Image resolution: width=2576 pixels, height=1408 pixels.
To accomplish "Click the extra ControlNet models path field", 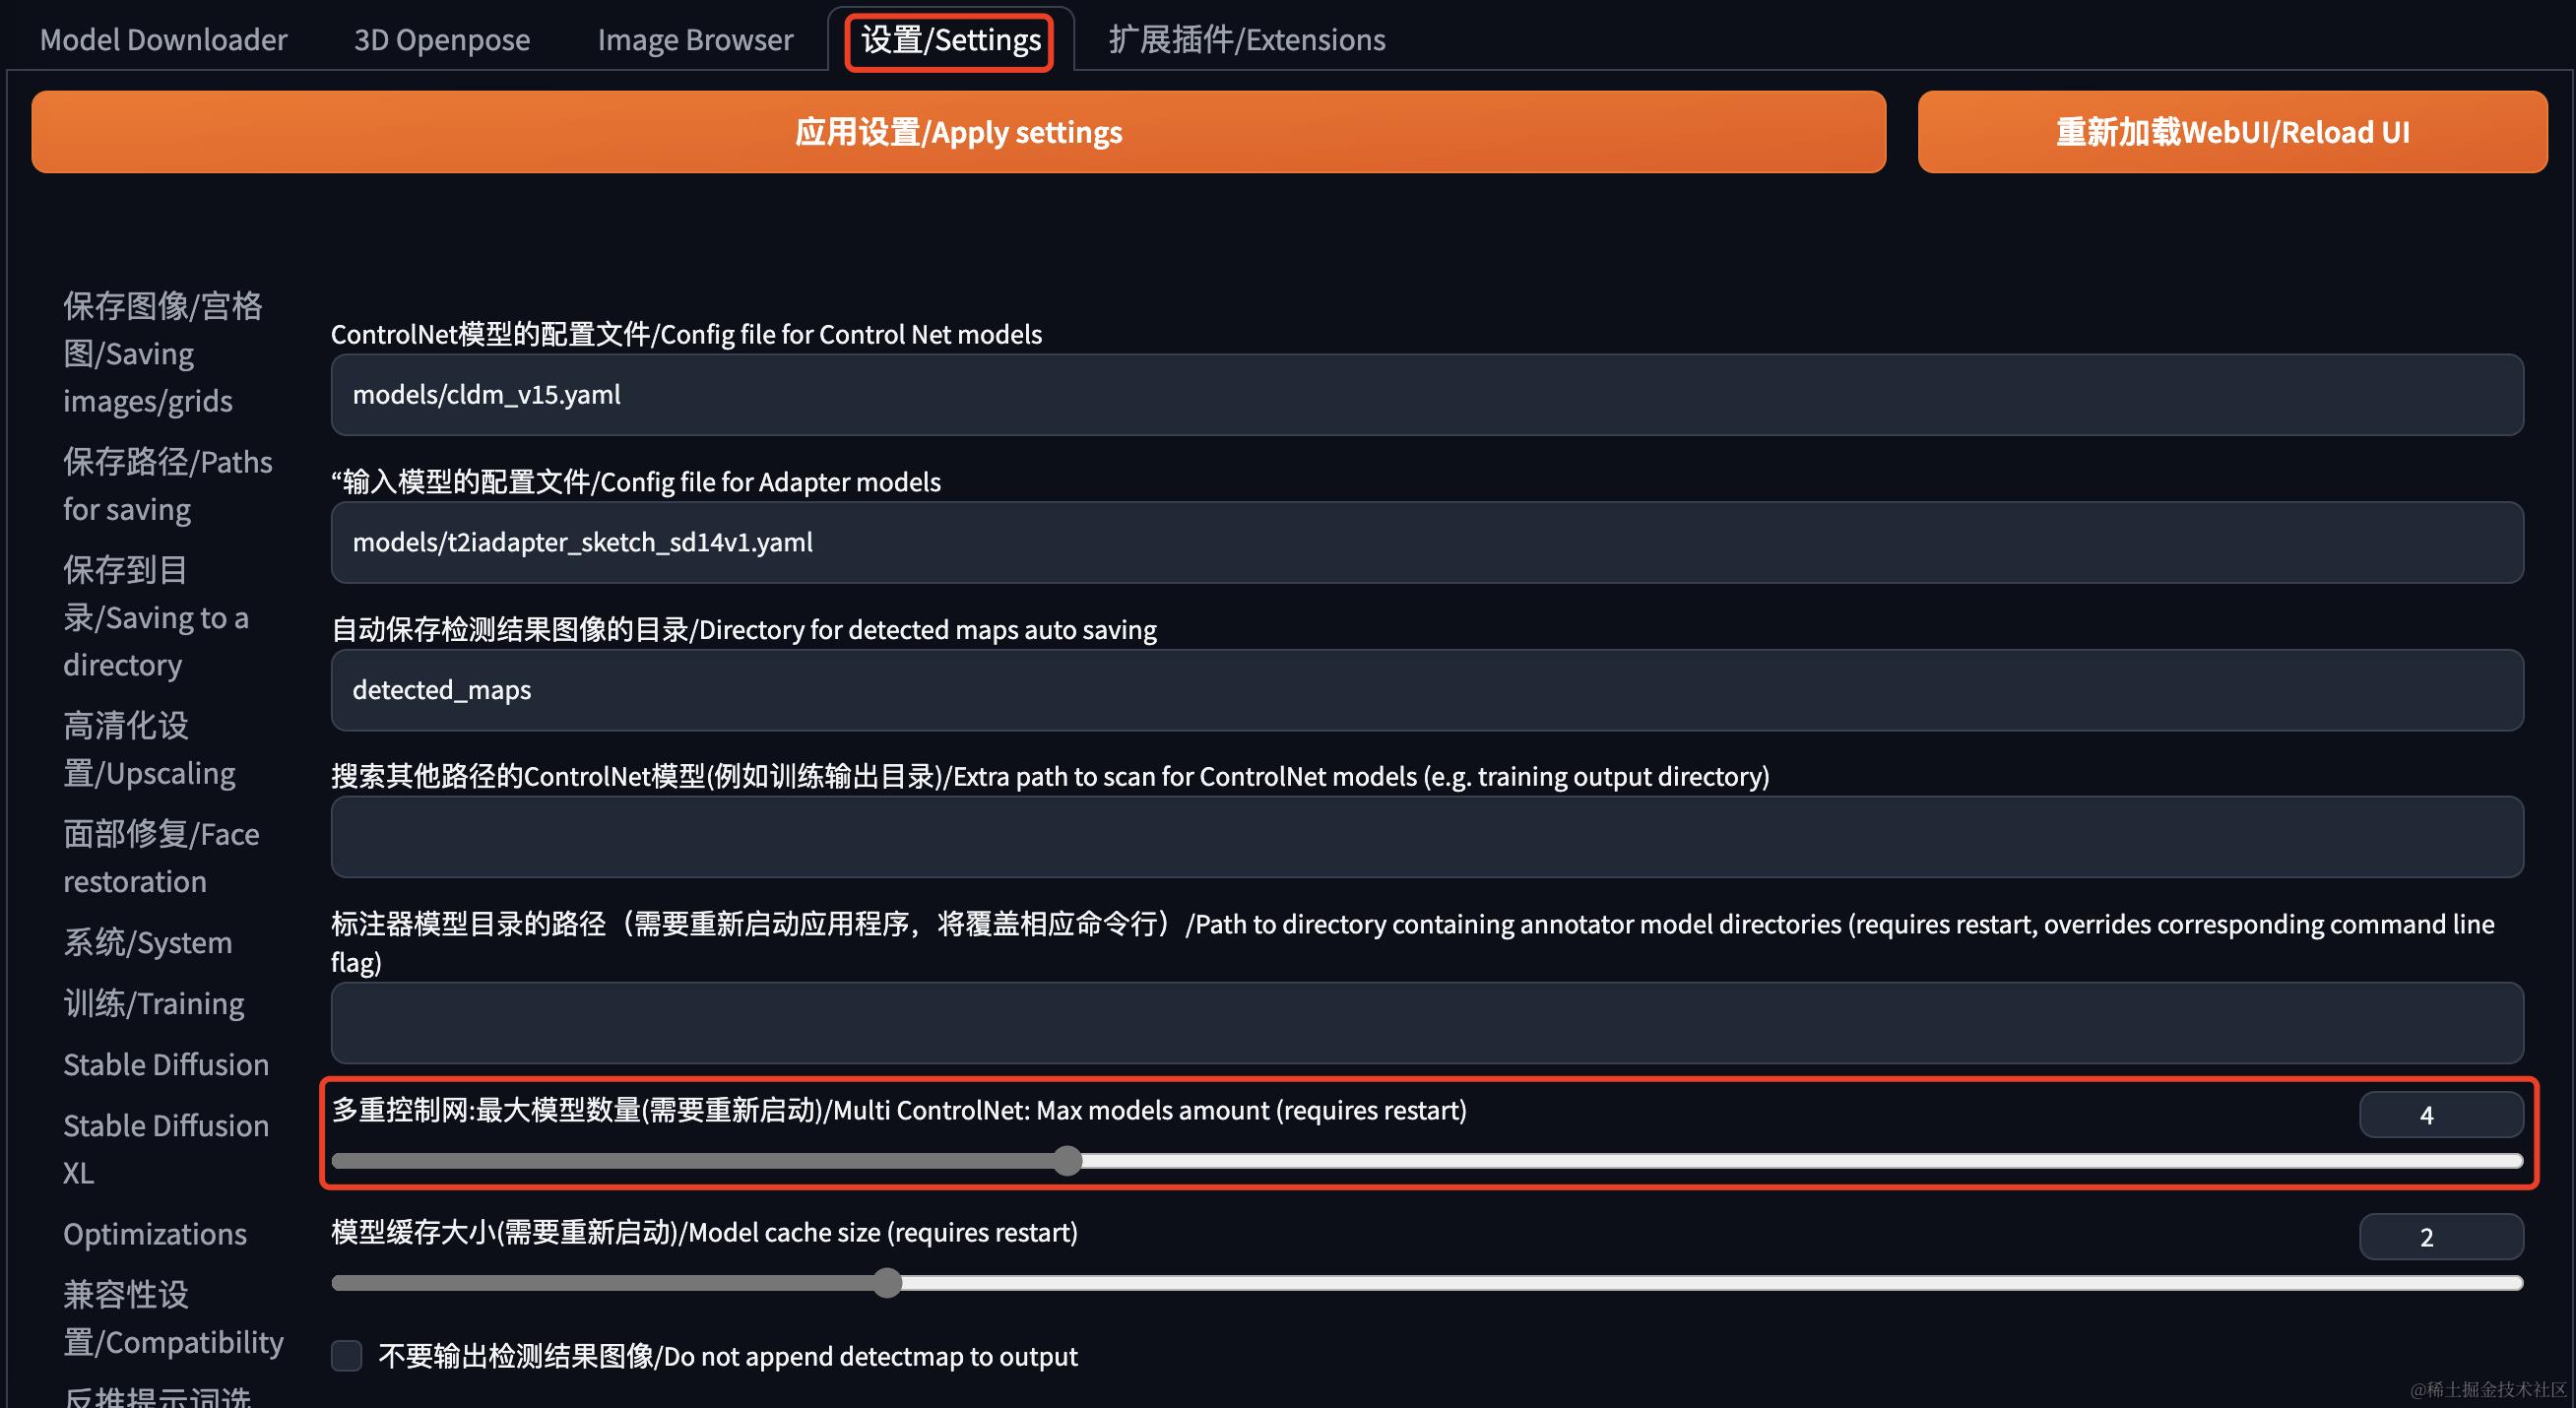I will pyautogui.click(x=1426, y=837).
